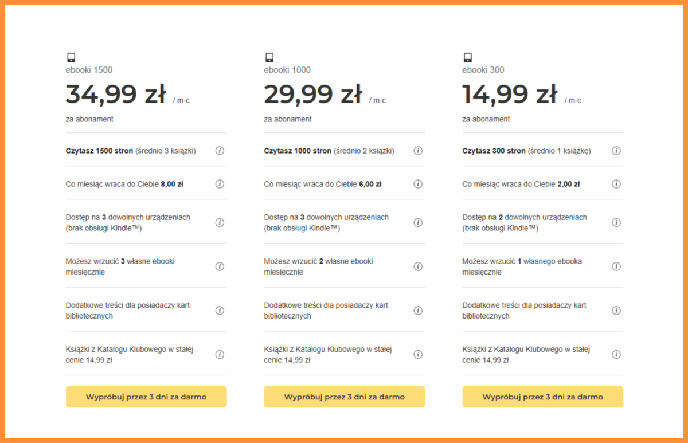Click info icon for 300 pages in ebooki 300
688x443 pixels.
616,151
